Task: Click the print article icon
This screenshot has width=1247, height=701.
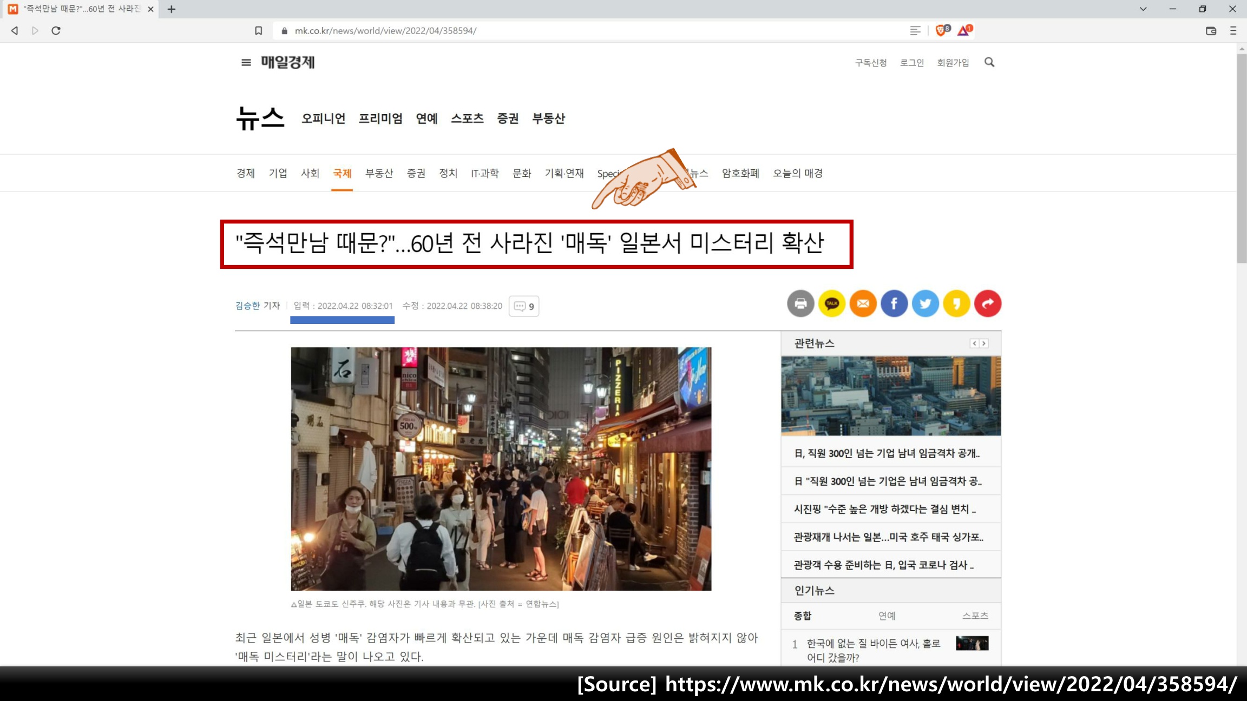Action: (x=800, y=303)
